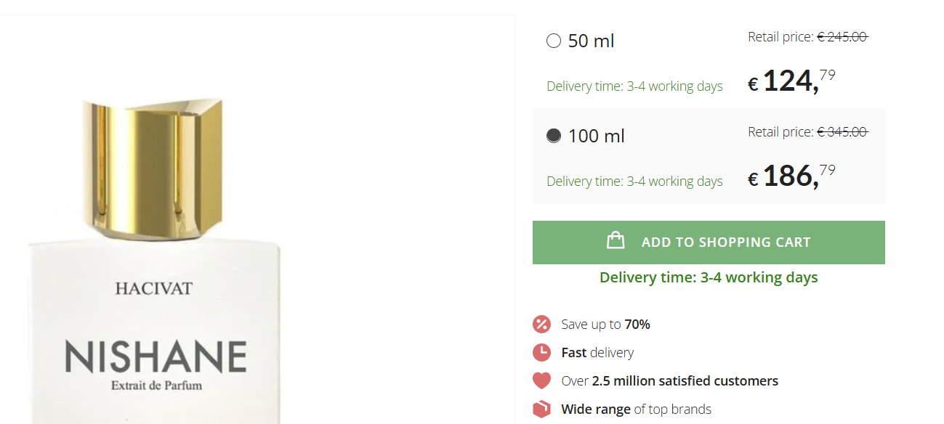This screenshot has width=944, height=424.
Task: Select the 50 ml size radio button
Action: point(554,41)
